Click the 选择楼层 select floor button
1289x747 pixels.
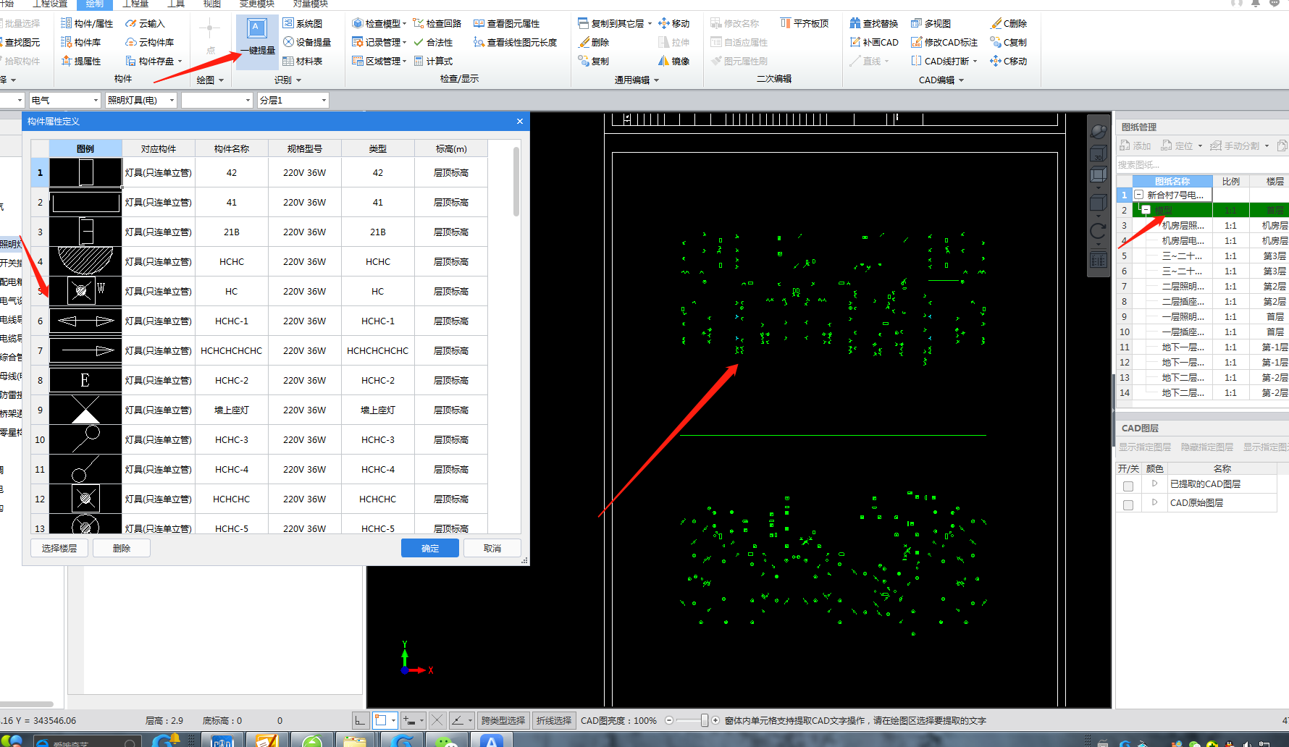(59, 548)
